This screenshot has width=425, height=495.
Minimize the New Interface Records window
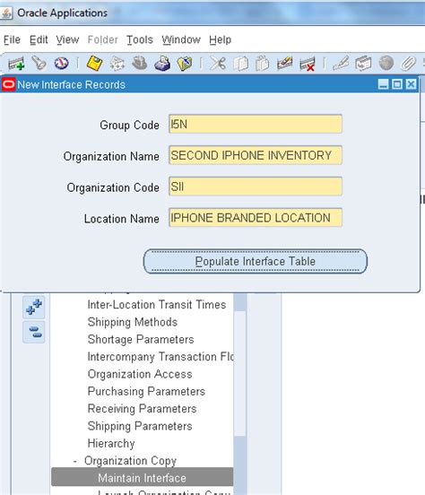click(383, 84)
